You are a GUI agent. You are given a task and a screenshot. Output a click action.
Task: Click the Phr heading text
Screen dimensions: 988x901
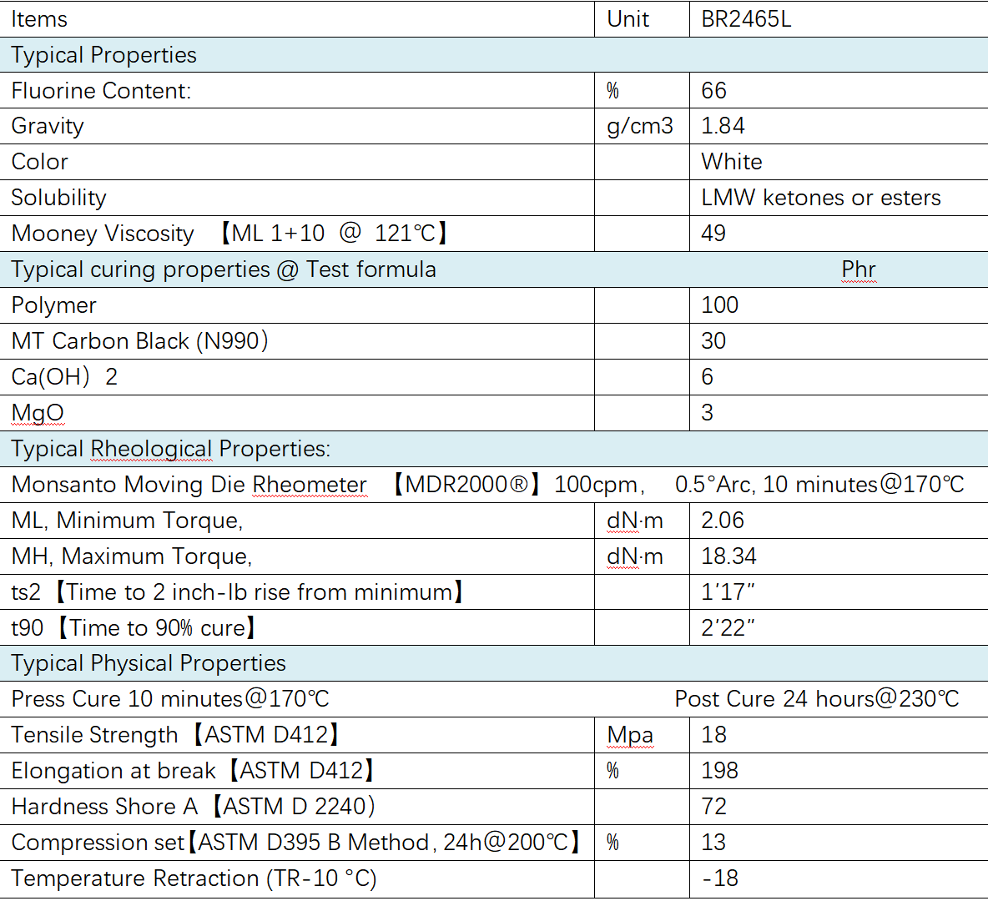(858, 269)
